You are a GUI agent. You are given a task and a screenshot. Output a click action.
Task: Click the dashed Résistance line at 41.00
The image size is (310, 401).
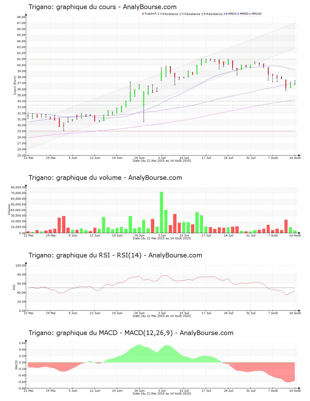[161, 59]
